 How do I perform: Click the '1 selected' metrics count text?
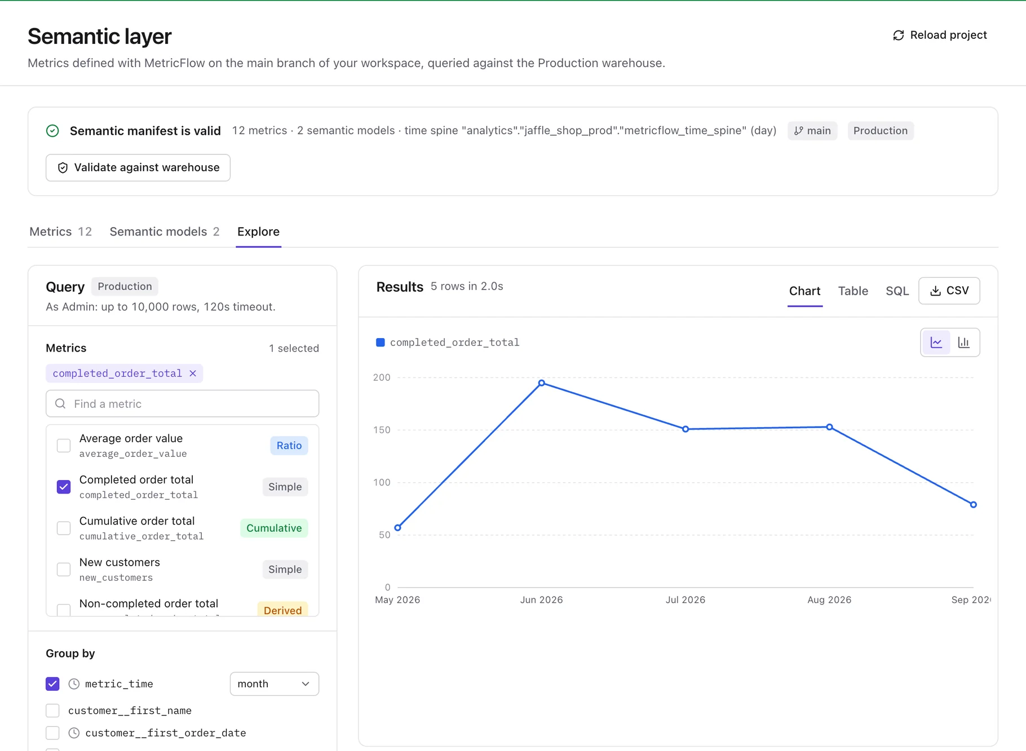294,348
